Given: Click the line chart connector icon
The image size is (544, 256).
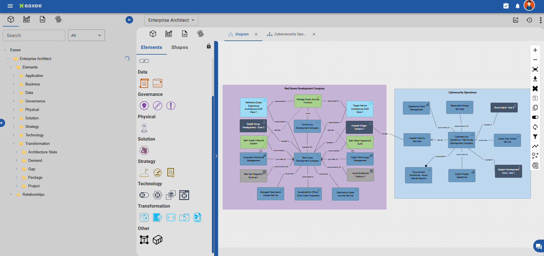Looking at the screenshot, I should pyautogui.click(x=535, y=146).
